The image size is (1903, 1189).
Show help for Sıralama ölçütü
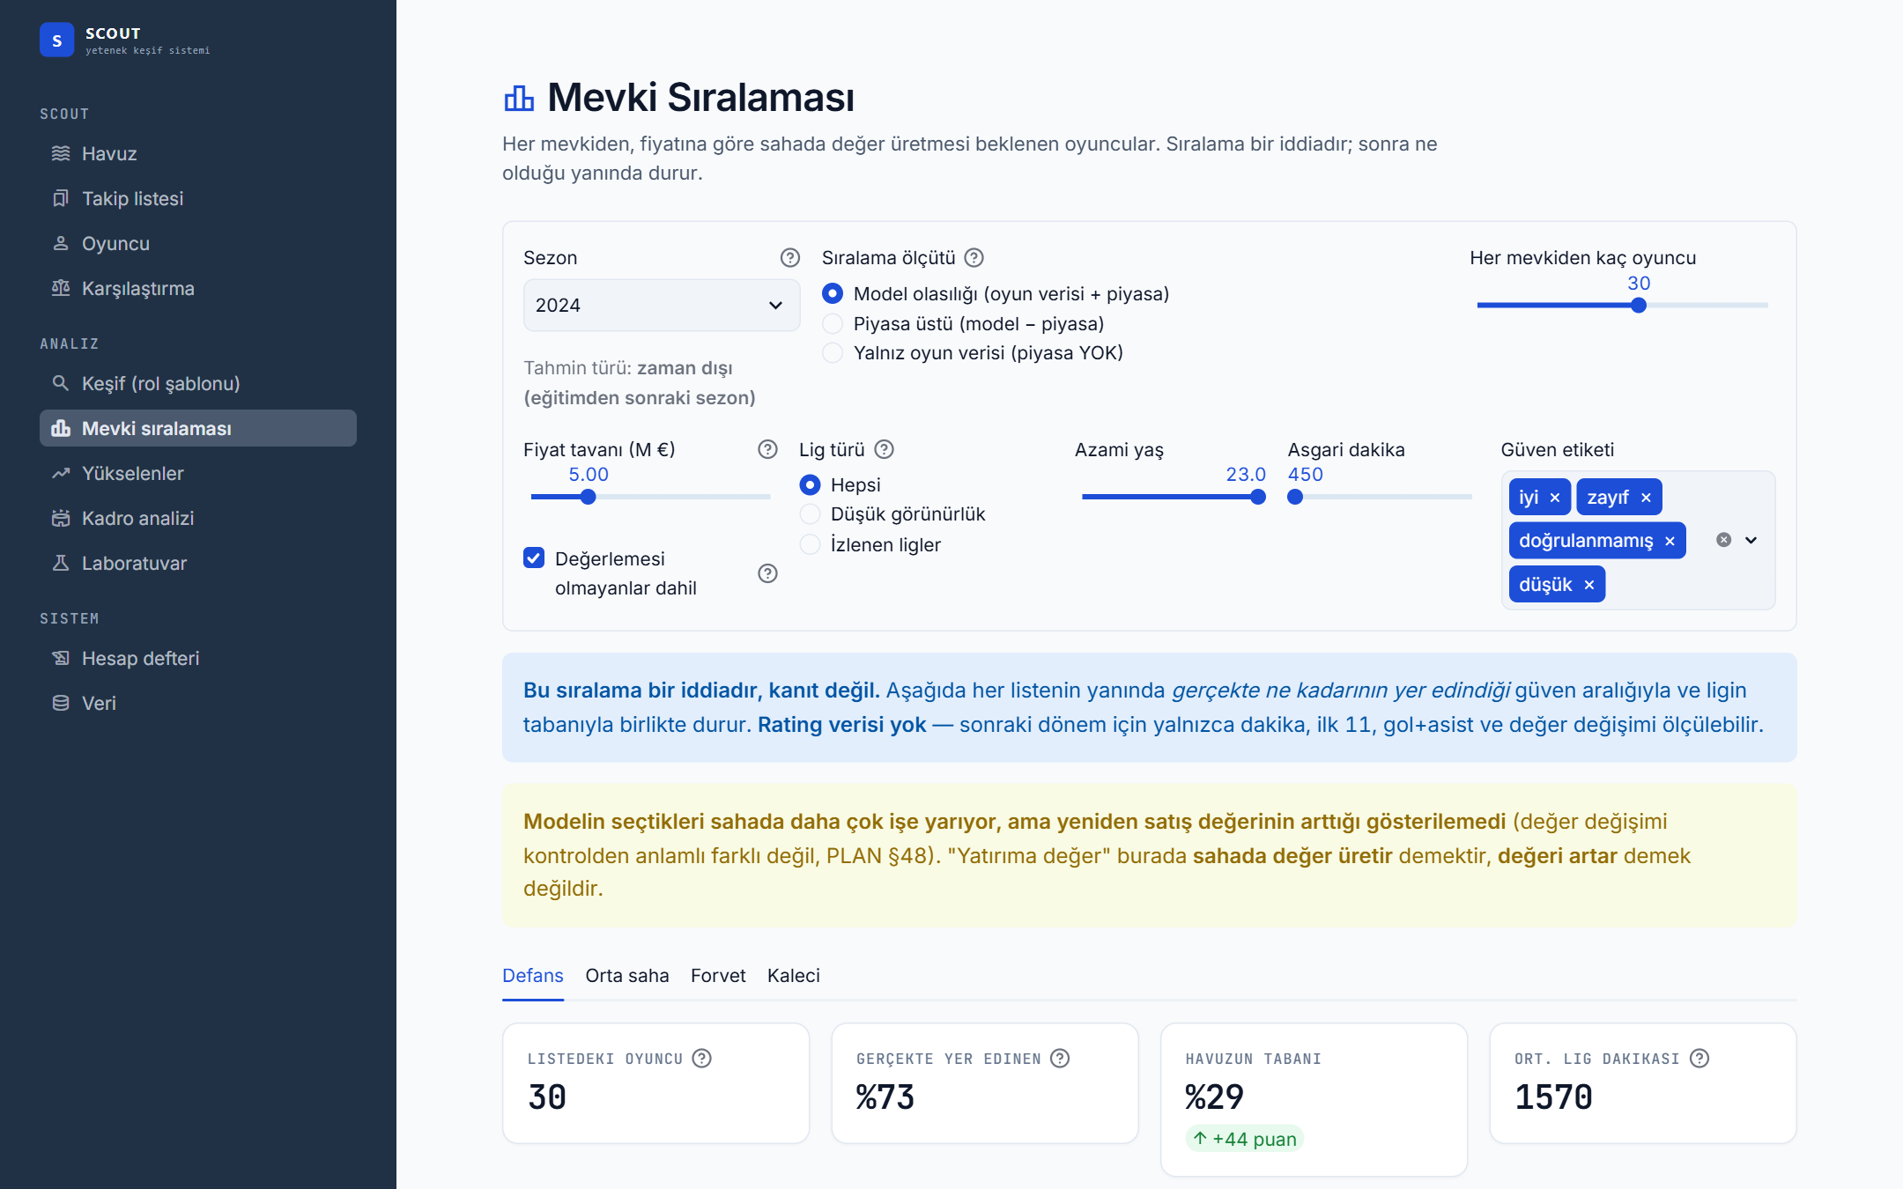click(x=974, y=257)
